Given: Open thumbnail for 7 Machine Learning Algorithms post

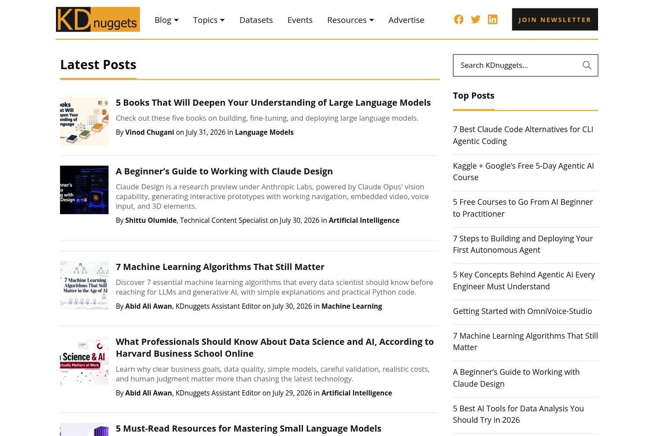Looking at the screenshot, I should click(84, 285).
